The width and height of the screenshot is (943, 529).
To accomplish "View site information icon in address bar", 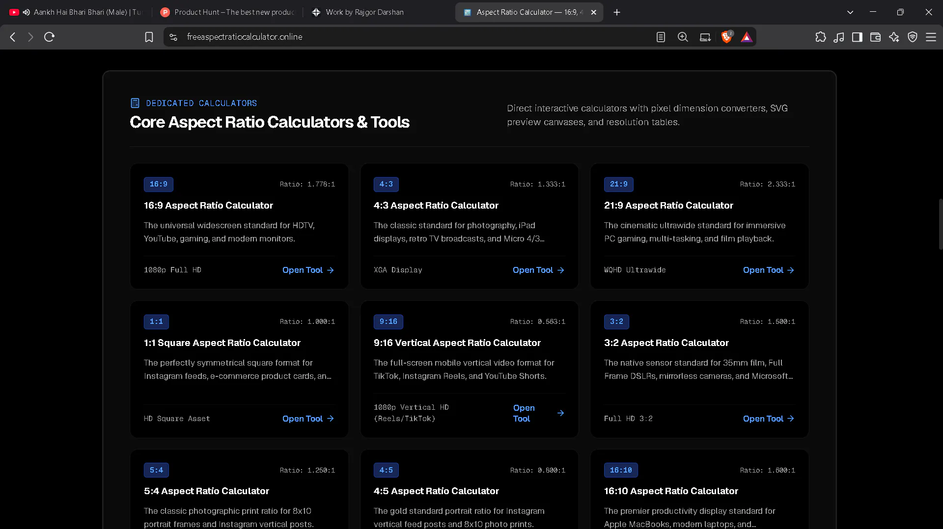I will (x=173, y=37).
